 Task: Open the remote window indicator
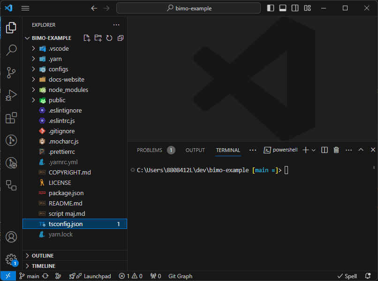pyautogui.click(x=8, y=276)
